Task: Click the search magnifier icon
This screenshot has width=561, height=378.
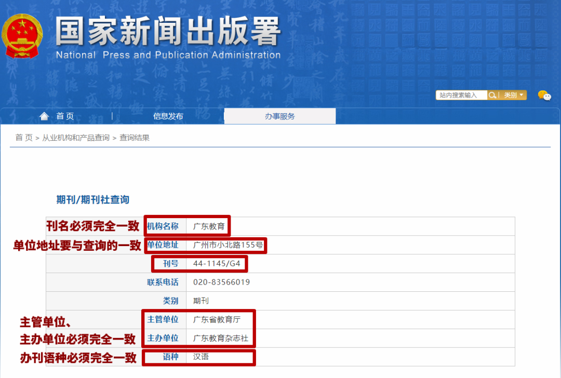Action: pyautogui.click(x=492, y=95)
